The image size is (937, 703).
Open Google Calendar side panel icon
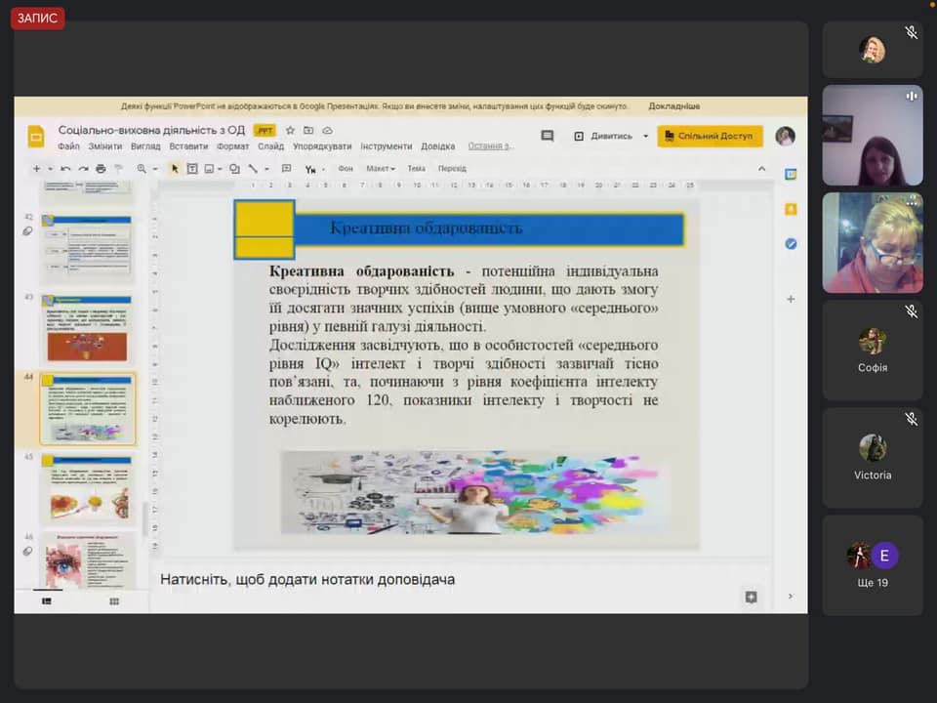(791, 174)
